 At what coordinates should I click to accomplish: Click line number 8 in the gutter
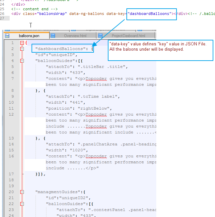click(x=13, y=90)
